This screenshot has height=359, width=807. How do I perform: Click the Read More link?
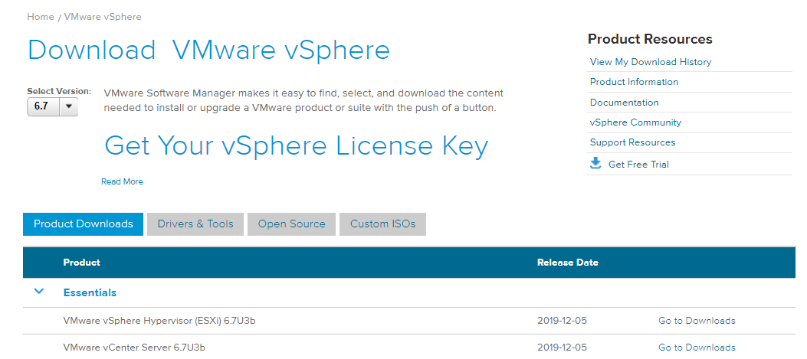click(122, 181)
